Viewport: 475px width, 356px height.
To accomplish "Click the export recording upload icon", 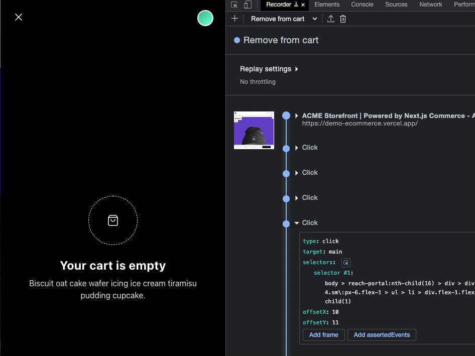I will (331, 19).
